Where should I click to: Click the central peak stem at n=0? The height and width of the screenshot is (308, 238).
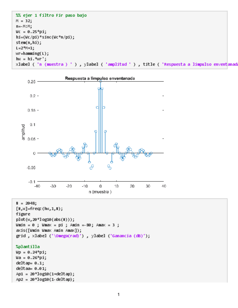[x=100, y=116]
